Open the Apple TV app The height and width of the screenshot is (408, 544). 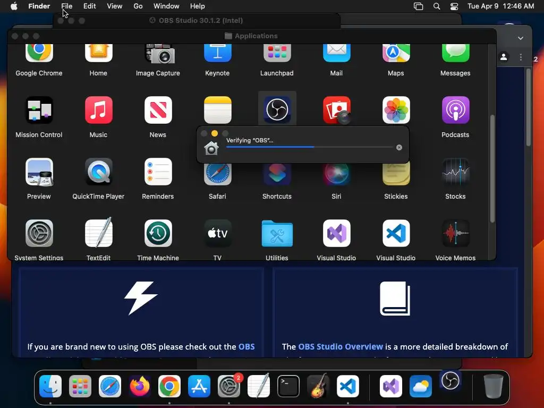point(217,234)
